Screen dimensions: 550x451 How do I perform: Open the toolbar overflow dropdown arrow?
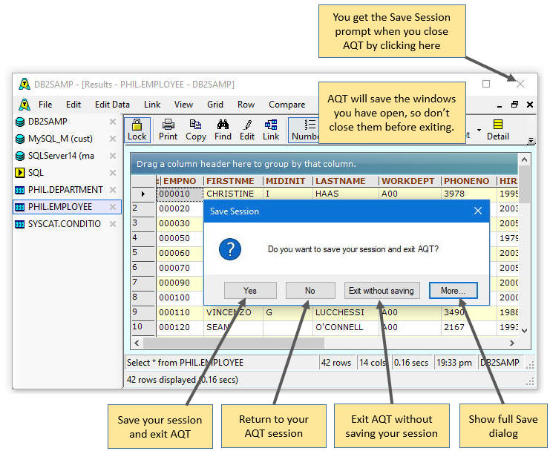click(x=531, y=140)
